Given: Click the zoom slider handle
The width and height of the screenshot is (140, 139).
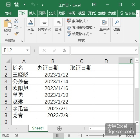Looking at the screenshot, I should 103,135.
